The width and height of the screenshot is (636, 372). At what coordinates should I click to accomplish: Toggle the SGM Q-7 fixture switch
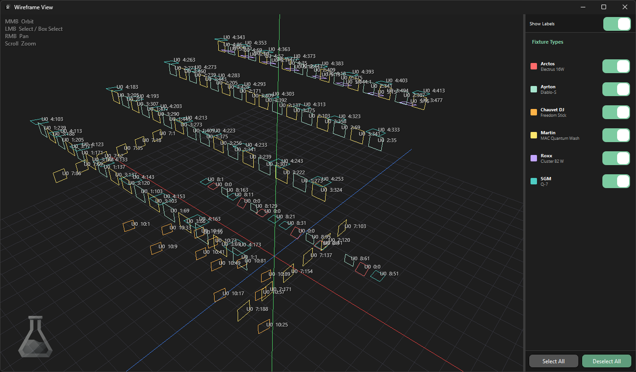[616, 181]
